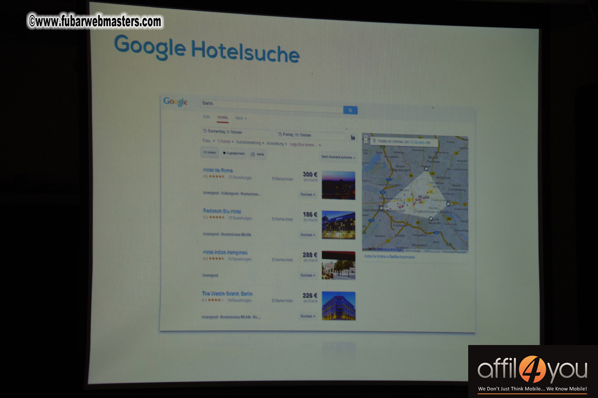Open the Nutzerbewertung filter dropdown
This screenshot has height=398, width=598.
point(250,142)
